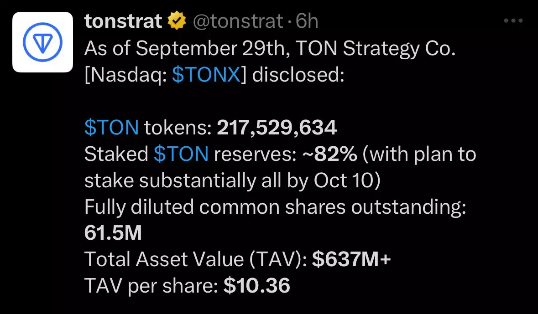Click the 6h post timestamp

tap(307, 22)
